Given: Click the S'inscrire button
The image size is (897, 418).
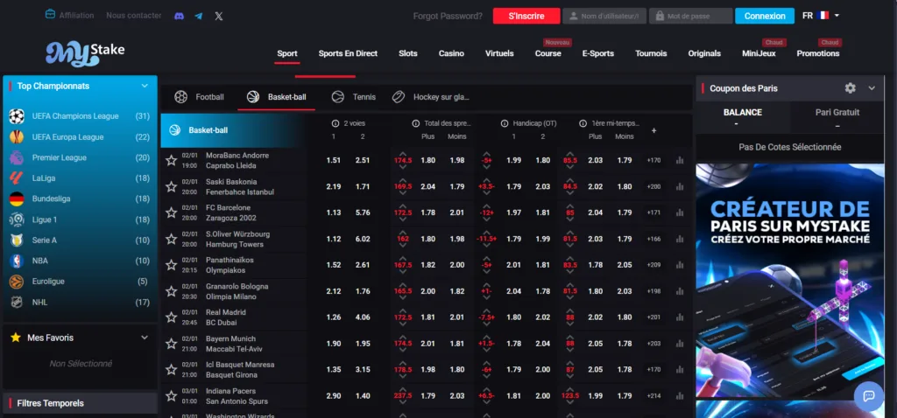Looking at the screenshot, I should point(526,16).
